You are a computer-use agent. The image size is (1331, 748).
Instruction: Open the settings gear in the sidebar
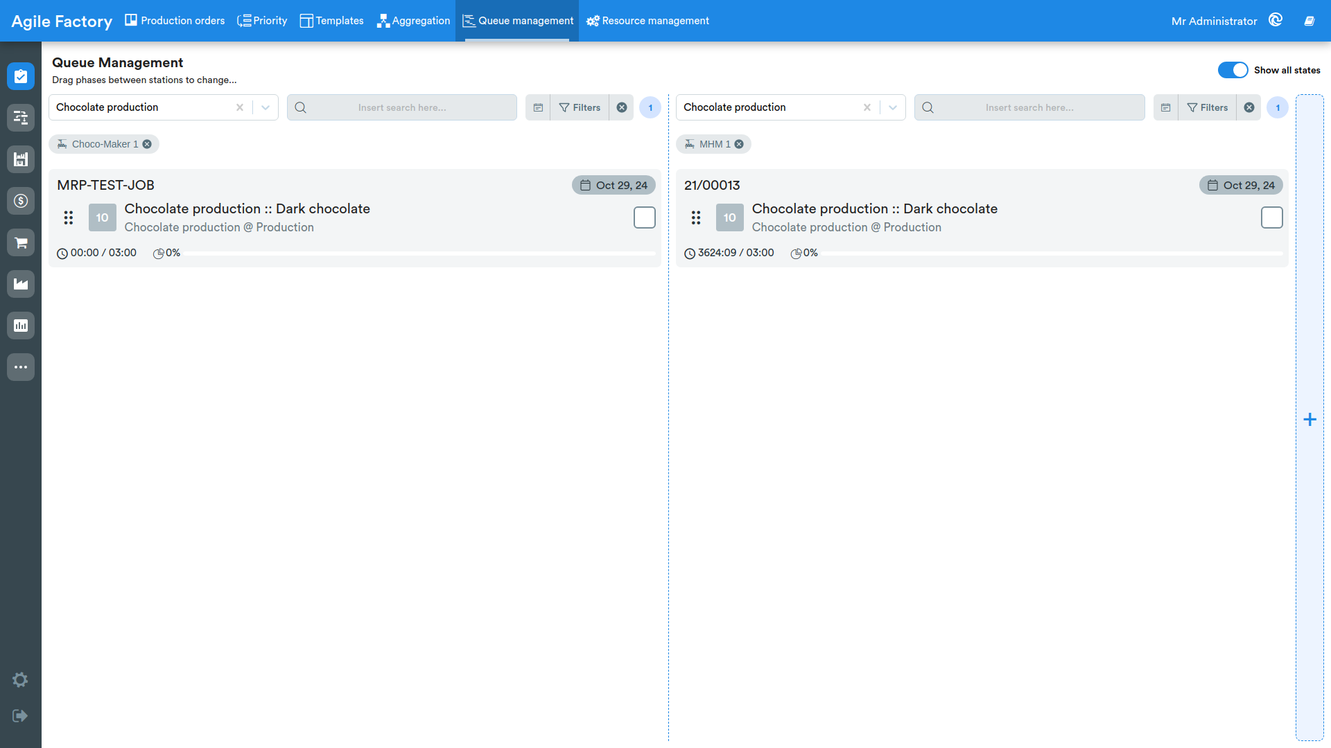tap(20, 679)
